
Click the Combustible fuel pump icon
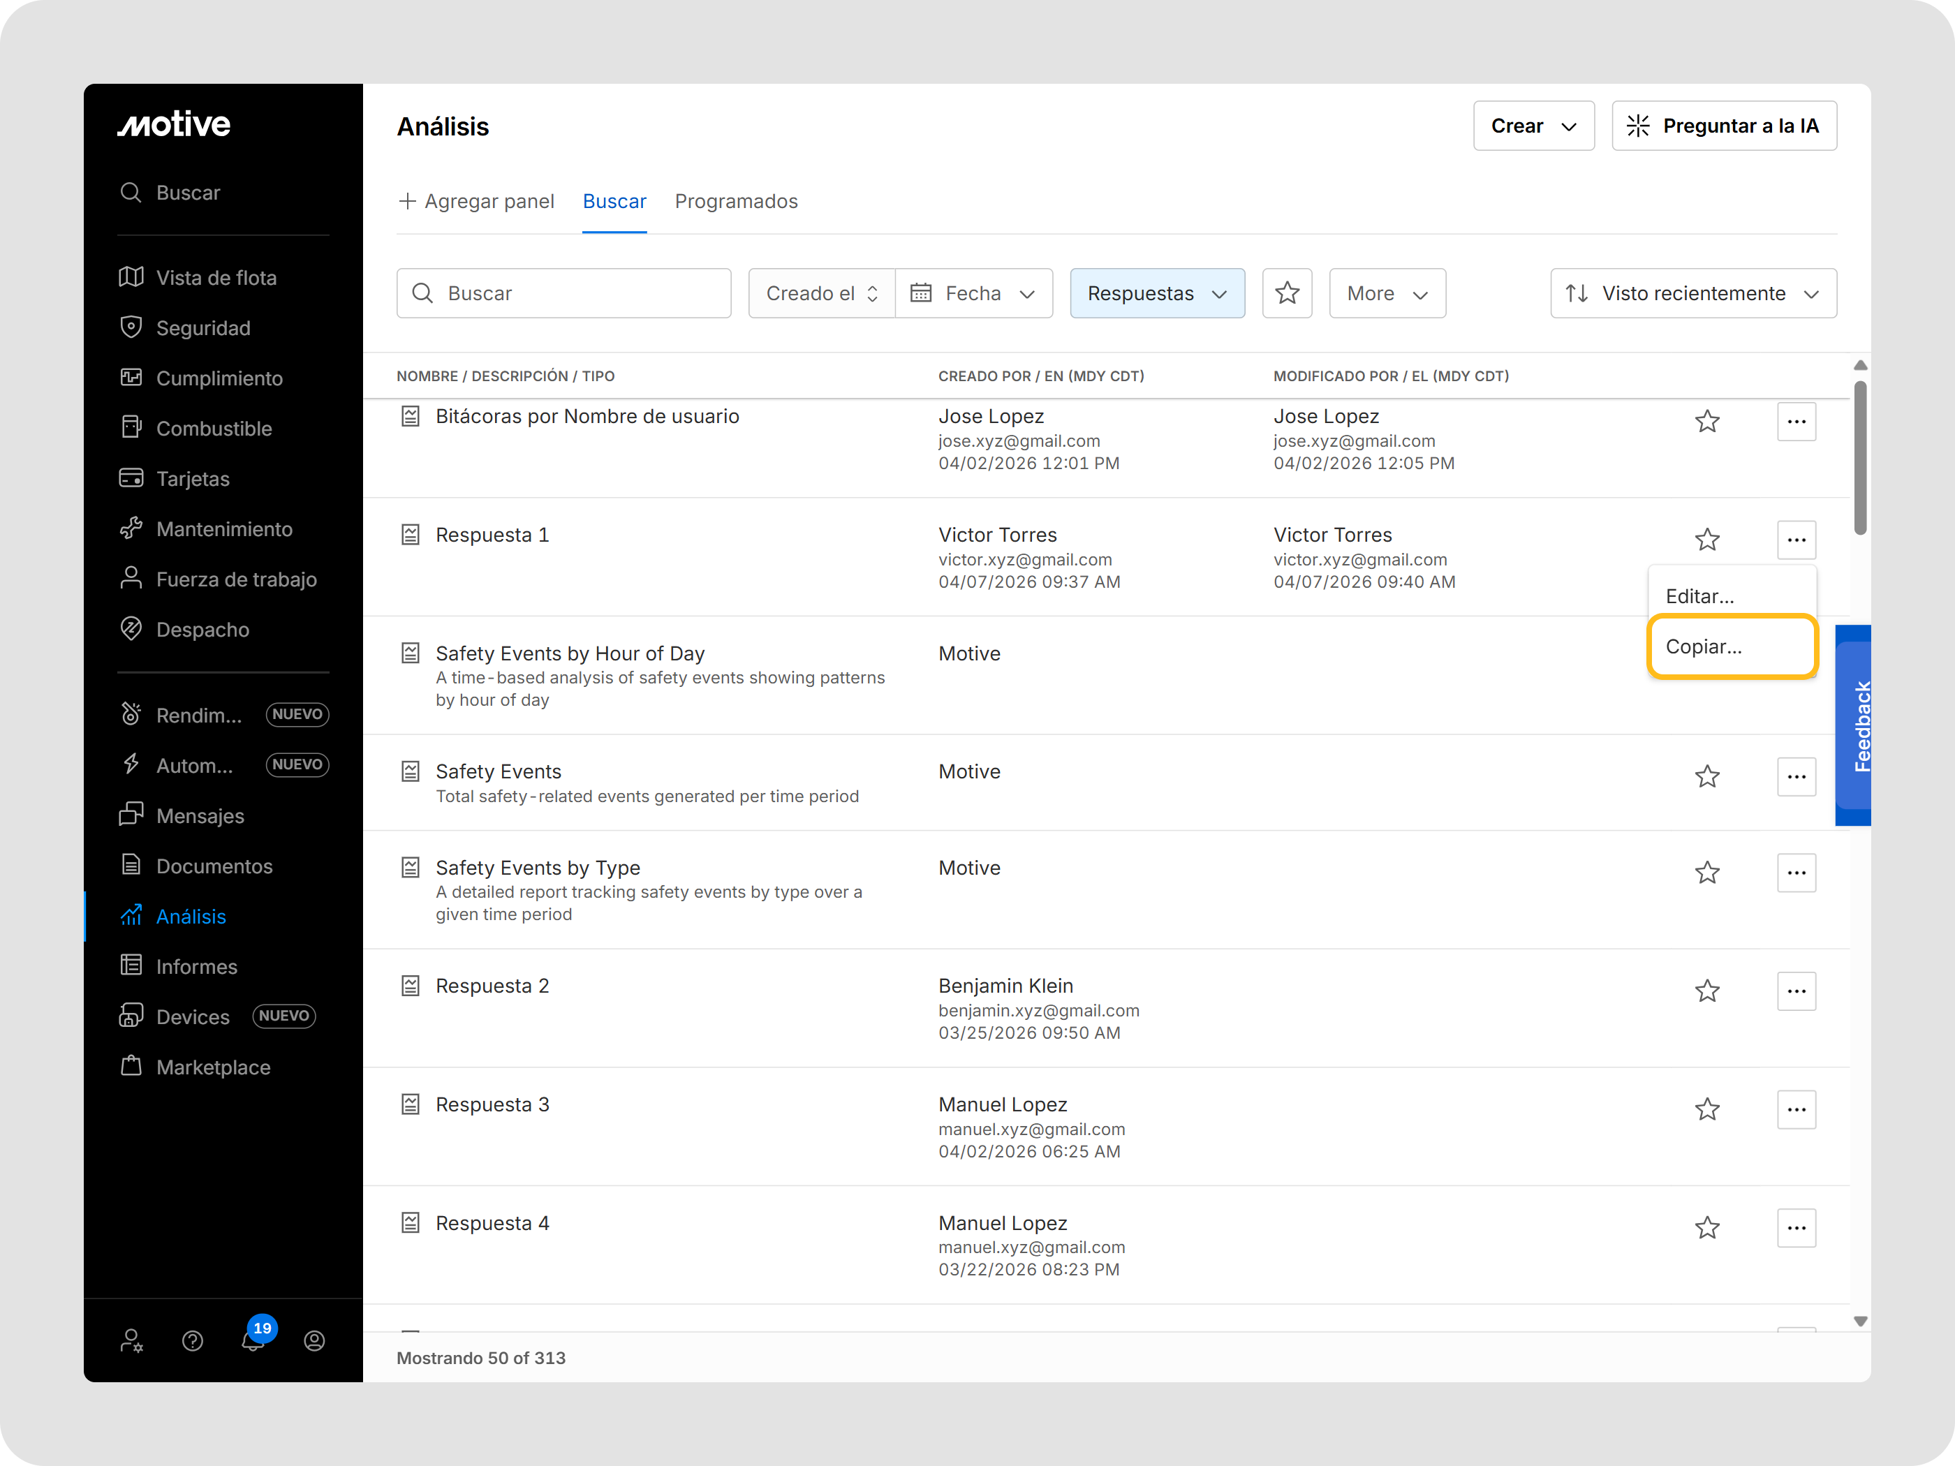pos(131,428)
